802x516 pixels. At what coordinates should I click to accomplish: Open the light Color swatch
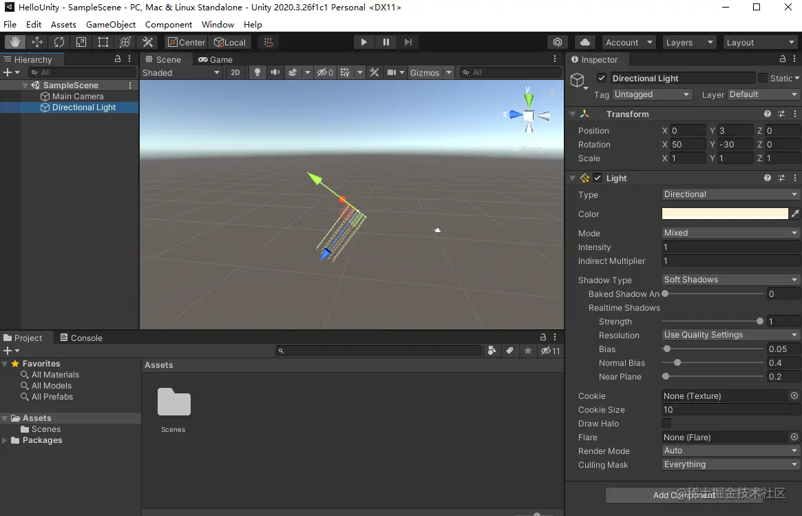[725, 214]
